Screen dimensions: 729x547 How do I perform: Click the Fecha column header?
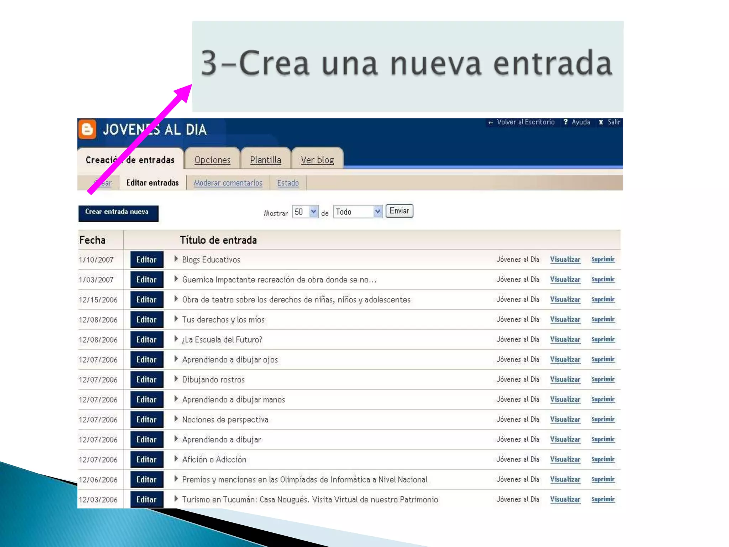tap(93, 240)
